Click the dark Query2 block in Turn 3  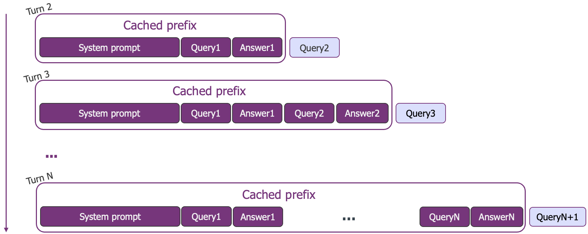click(309, 113)
